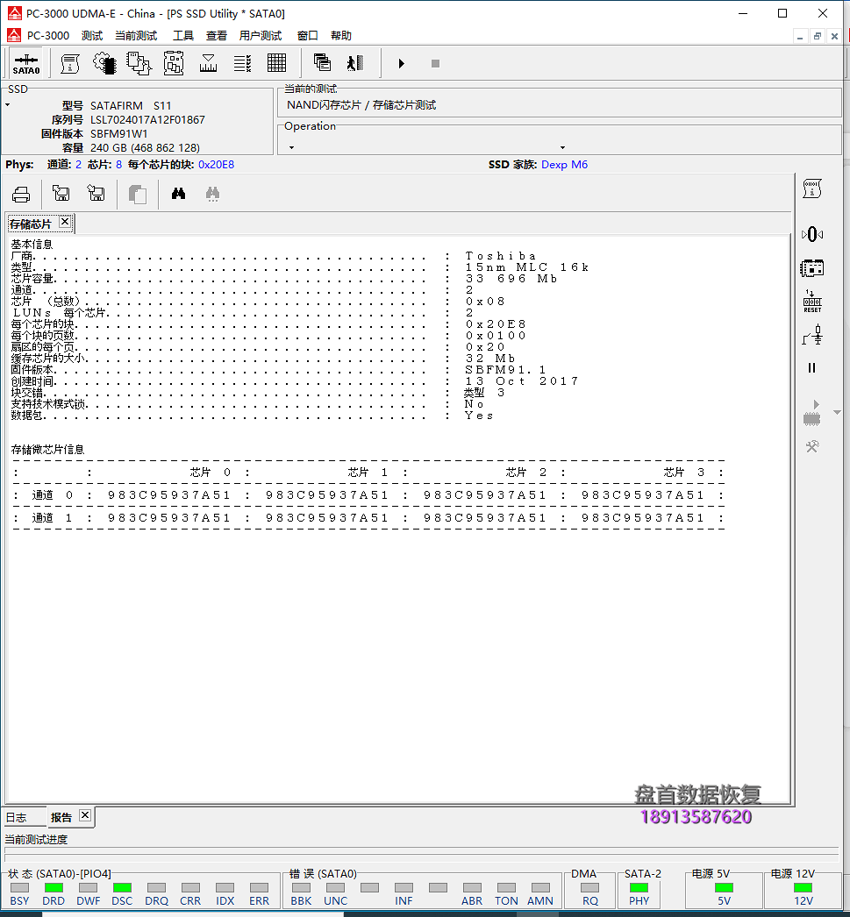Click the dimmed chip-with-play icon in right sidebar
The height and width of the screenshot is (917, 850).
(x=812, y=412)
